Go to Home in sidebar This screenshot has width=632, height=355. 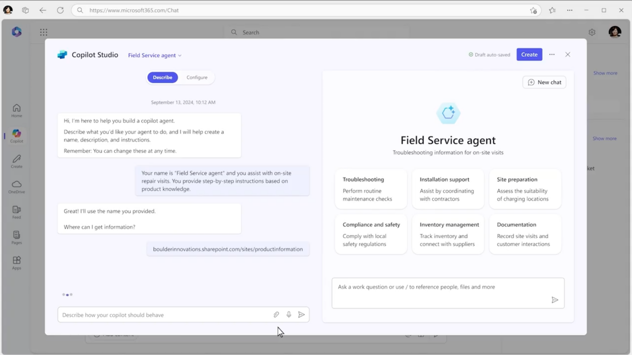(16, 111)
